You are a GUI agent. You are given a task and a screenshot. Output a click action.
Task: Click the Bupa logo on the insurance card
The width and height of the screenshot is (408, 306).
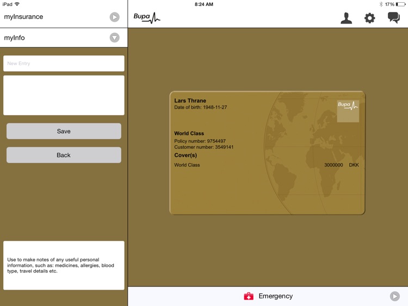[x=348, y=111]
